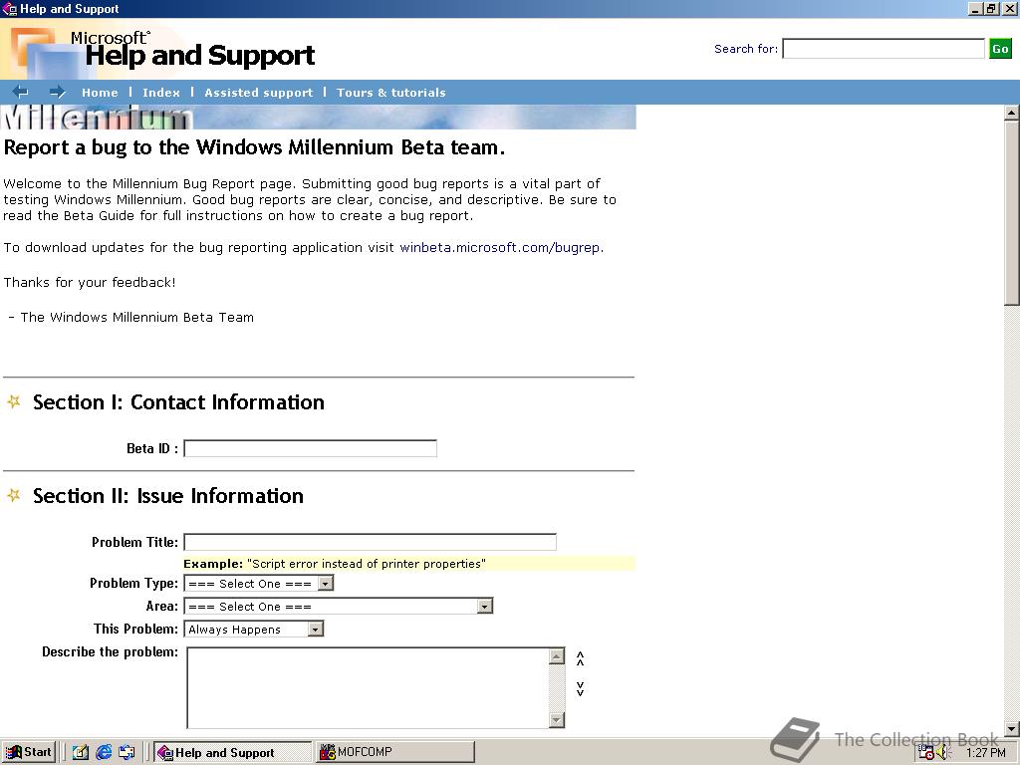
Task: Click the Problem Title input field
Action: pyautogui.click(x=371, y=542)
